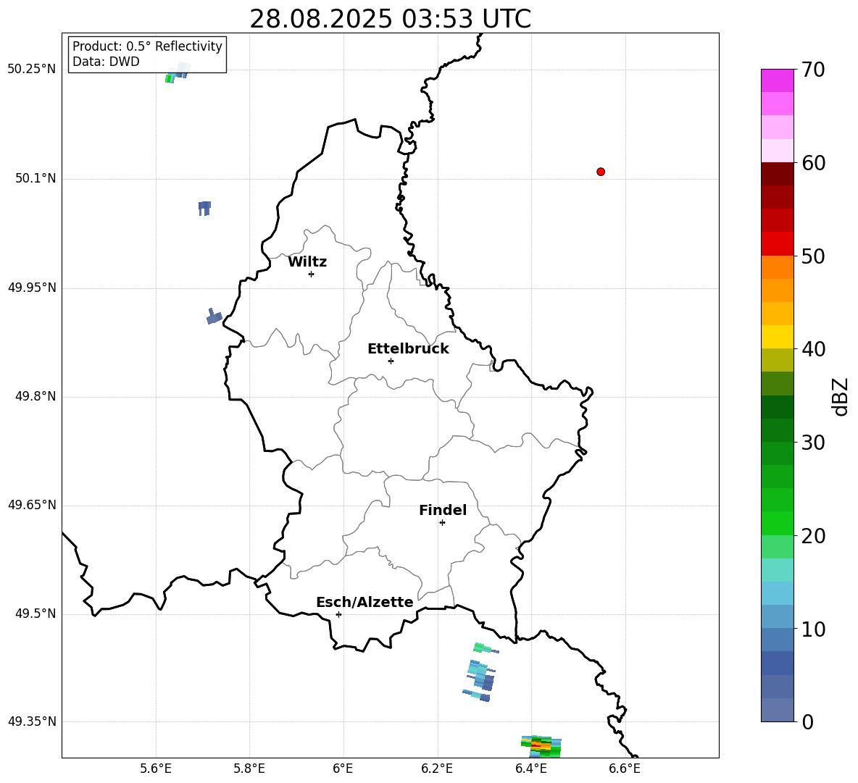Click the small blue echo below 50.1°N
858x783 pixels.
pos(204,209)
